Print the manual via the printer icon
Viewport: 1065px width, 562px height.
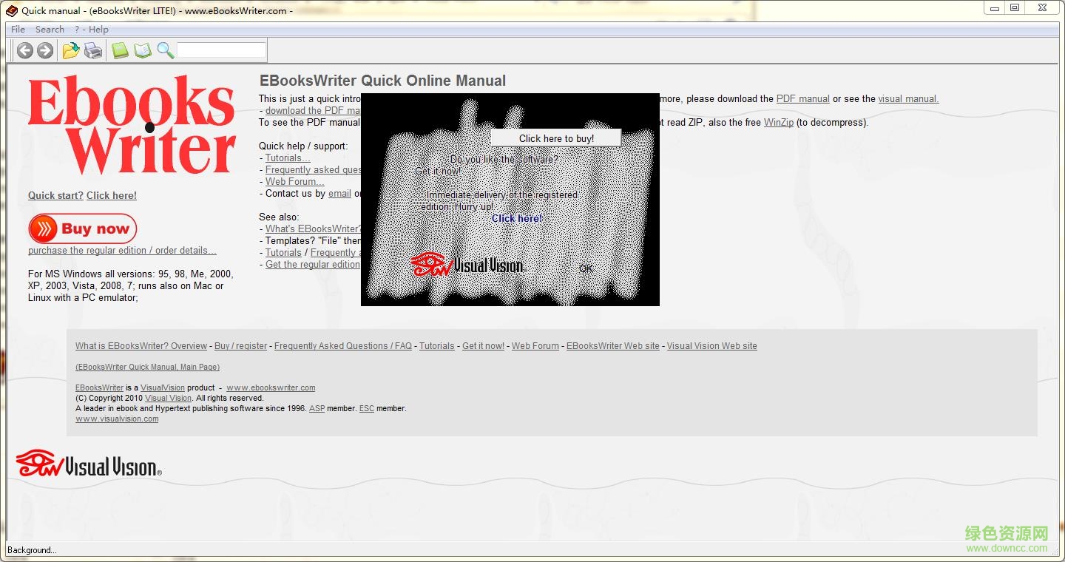[93, 50]
